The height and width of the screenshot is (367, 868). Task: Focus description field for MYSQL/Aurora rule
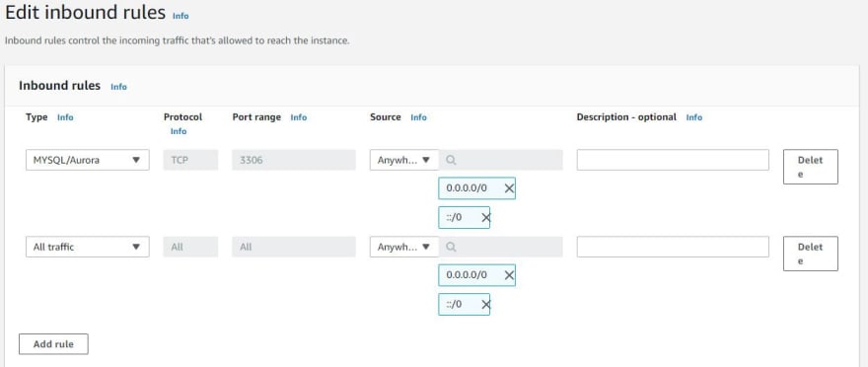(x=673, y=160)
